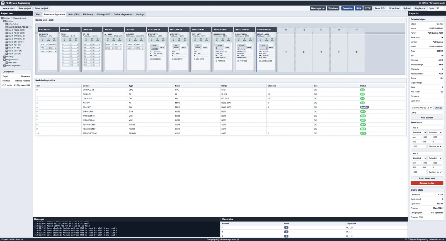Click the PLC tags tree icon
The width and height of the screenshot is (446, 241).
tap(4, 57)
